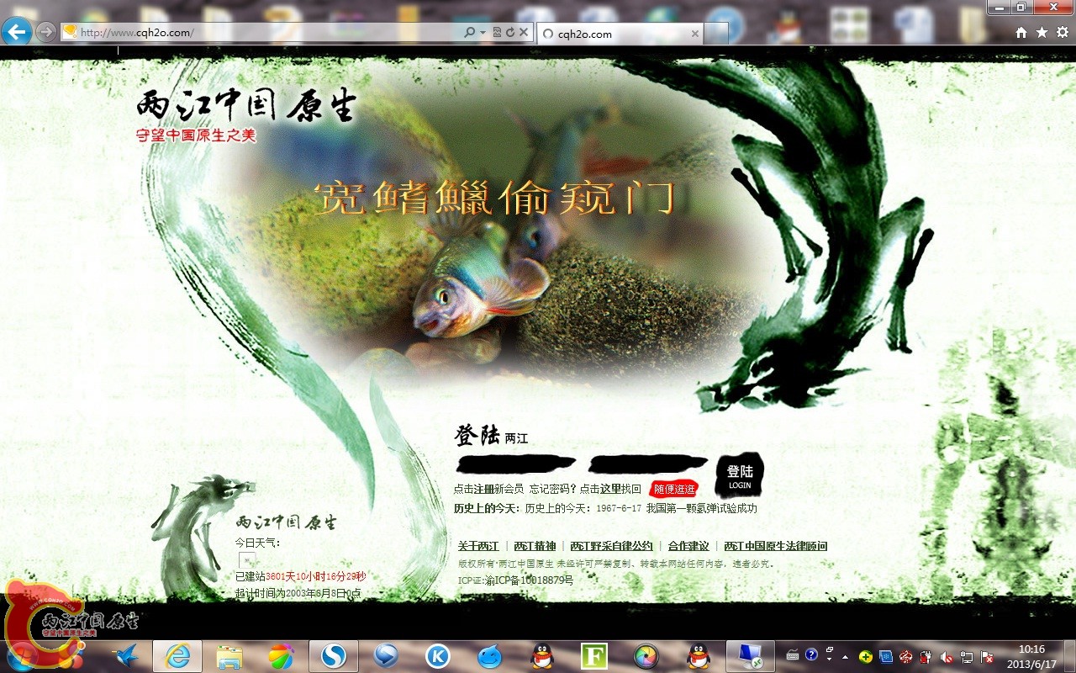Viewport: 1076px width, 673px height.
Task: Open the 关于两江 link
Action: (x=478, y=546)
